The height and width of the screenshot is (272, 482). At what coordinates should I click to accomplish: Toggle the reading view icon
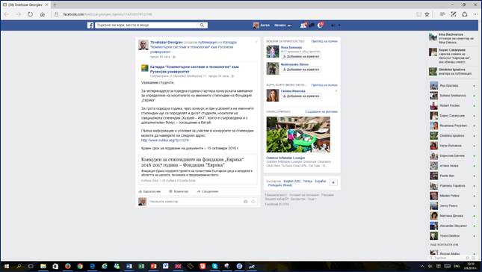point(418,14)
